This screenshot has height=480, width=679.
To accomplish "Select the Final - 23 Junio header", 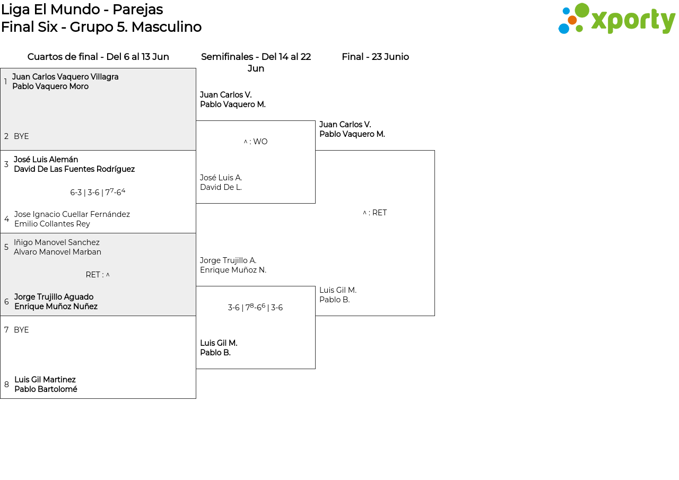I will pos(375,57).
